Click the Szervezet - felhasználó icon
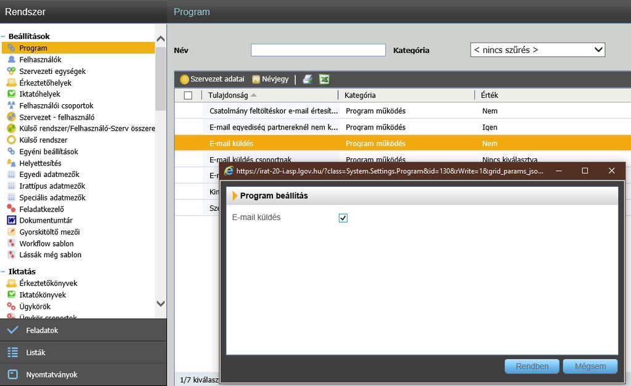The width and height of the screenshot is (631, 386). tap(11, 117)
